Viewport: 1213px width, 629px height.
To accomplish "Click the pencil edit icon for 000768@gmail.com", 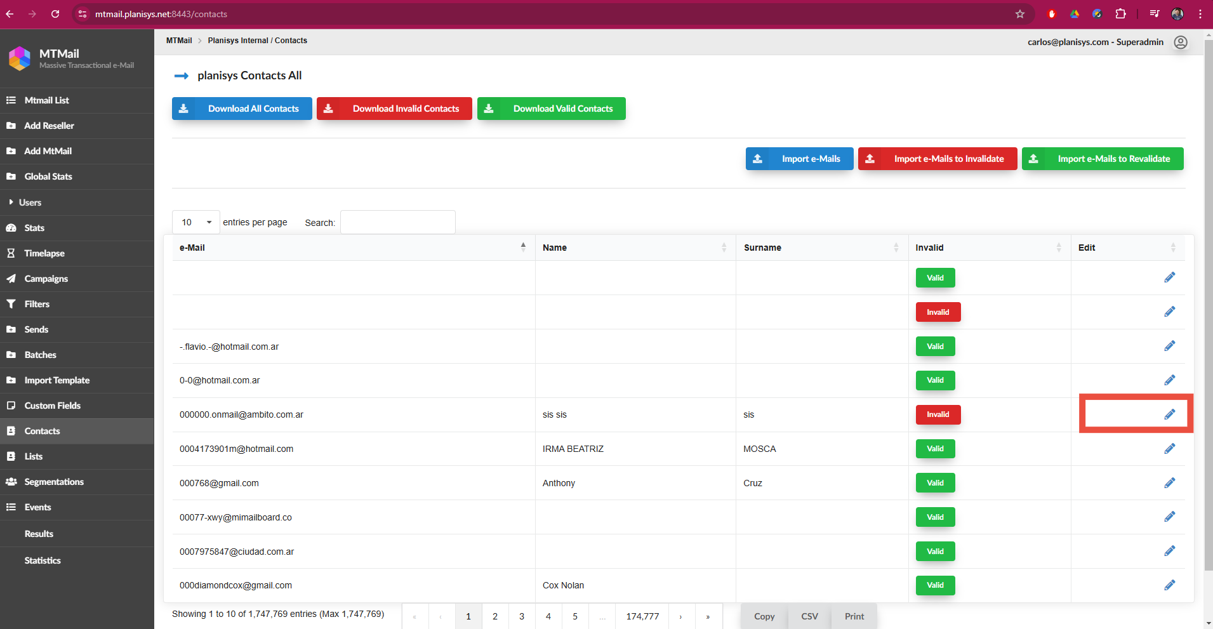I will (1169, 483).
